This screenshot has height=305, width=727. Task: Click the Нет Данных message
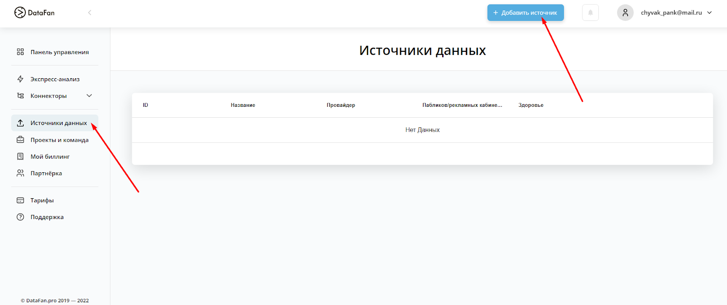[x=423, y=130]
